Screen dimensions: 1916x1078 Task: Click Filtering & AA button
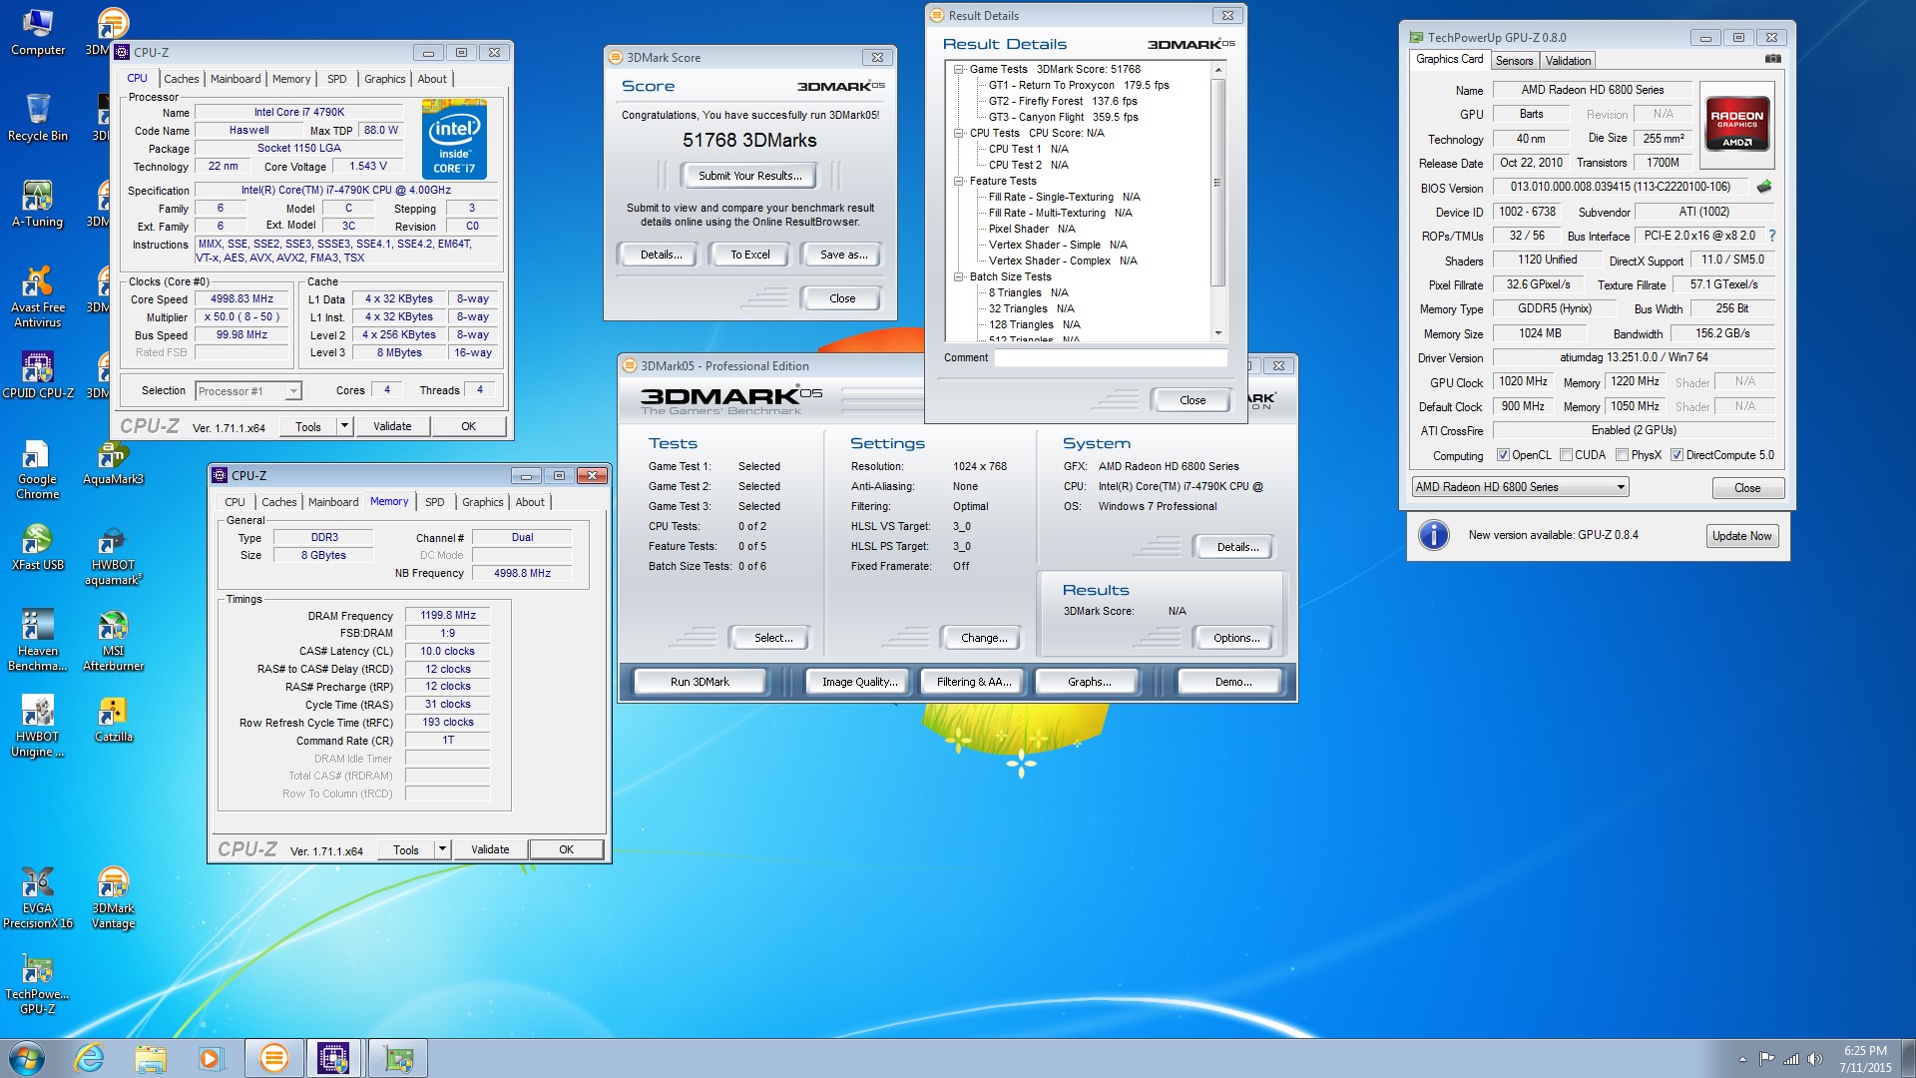pos(974,682)
